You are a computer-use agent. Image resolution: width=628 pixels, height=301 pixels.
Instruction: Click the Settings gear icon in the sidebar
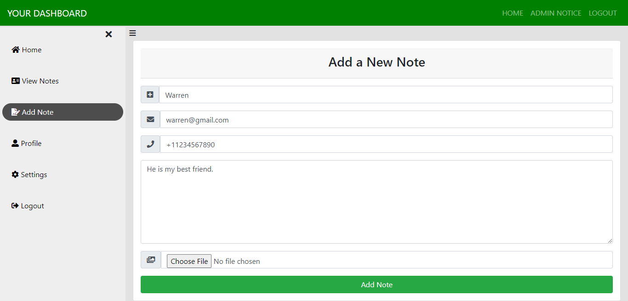15,174
